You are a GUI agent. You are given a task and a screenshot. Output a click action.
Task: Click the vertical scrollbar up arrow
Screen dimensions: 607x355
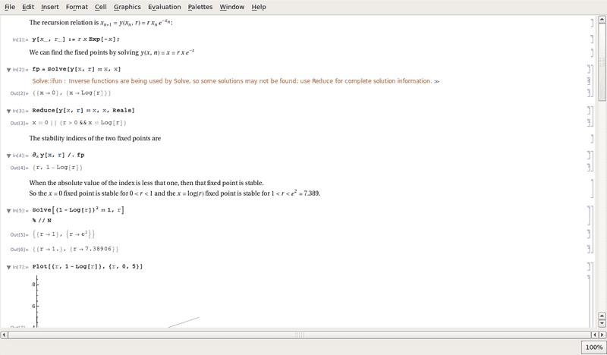[x=602, y=19]
